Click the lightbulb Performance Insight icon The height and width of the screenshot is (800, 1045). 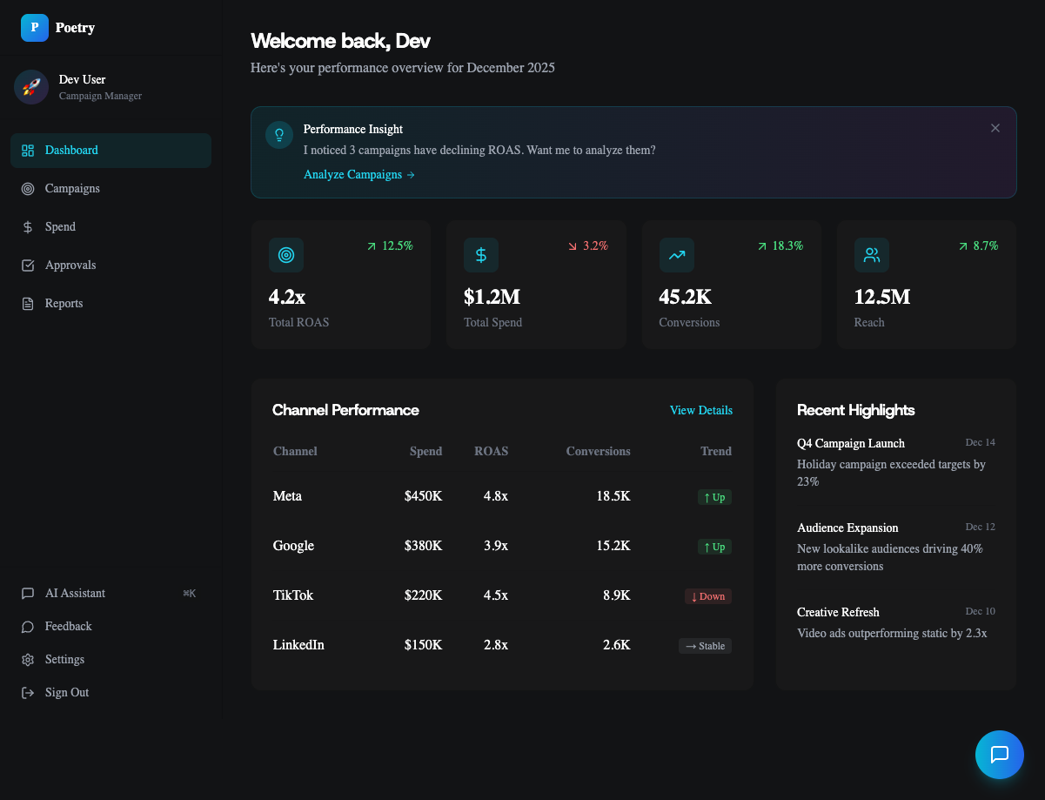pyautogui.click(x=278, y=135)
